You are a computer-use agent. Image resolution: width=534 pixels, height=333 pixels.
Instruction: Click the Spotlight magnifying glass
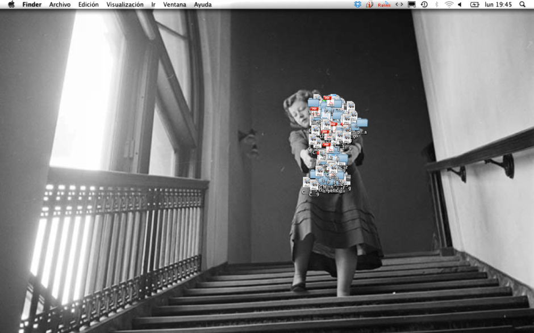[522, 5]
